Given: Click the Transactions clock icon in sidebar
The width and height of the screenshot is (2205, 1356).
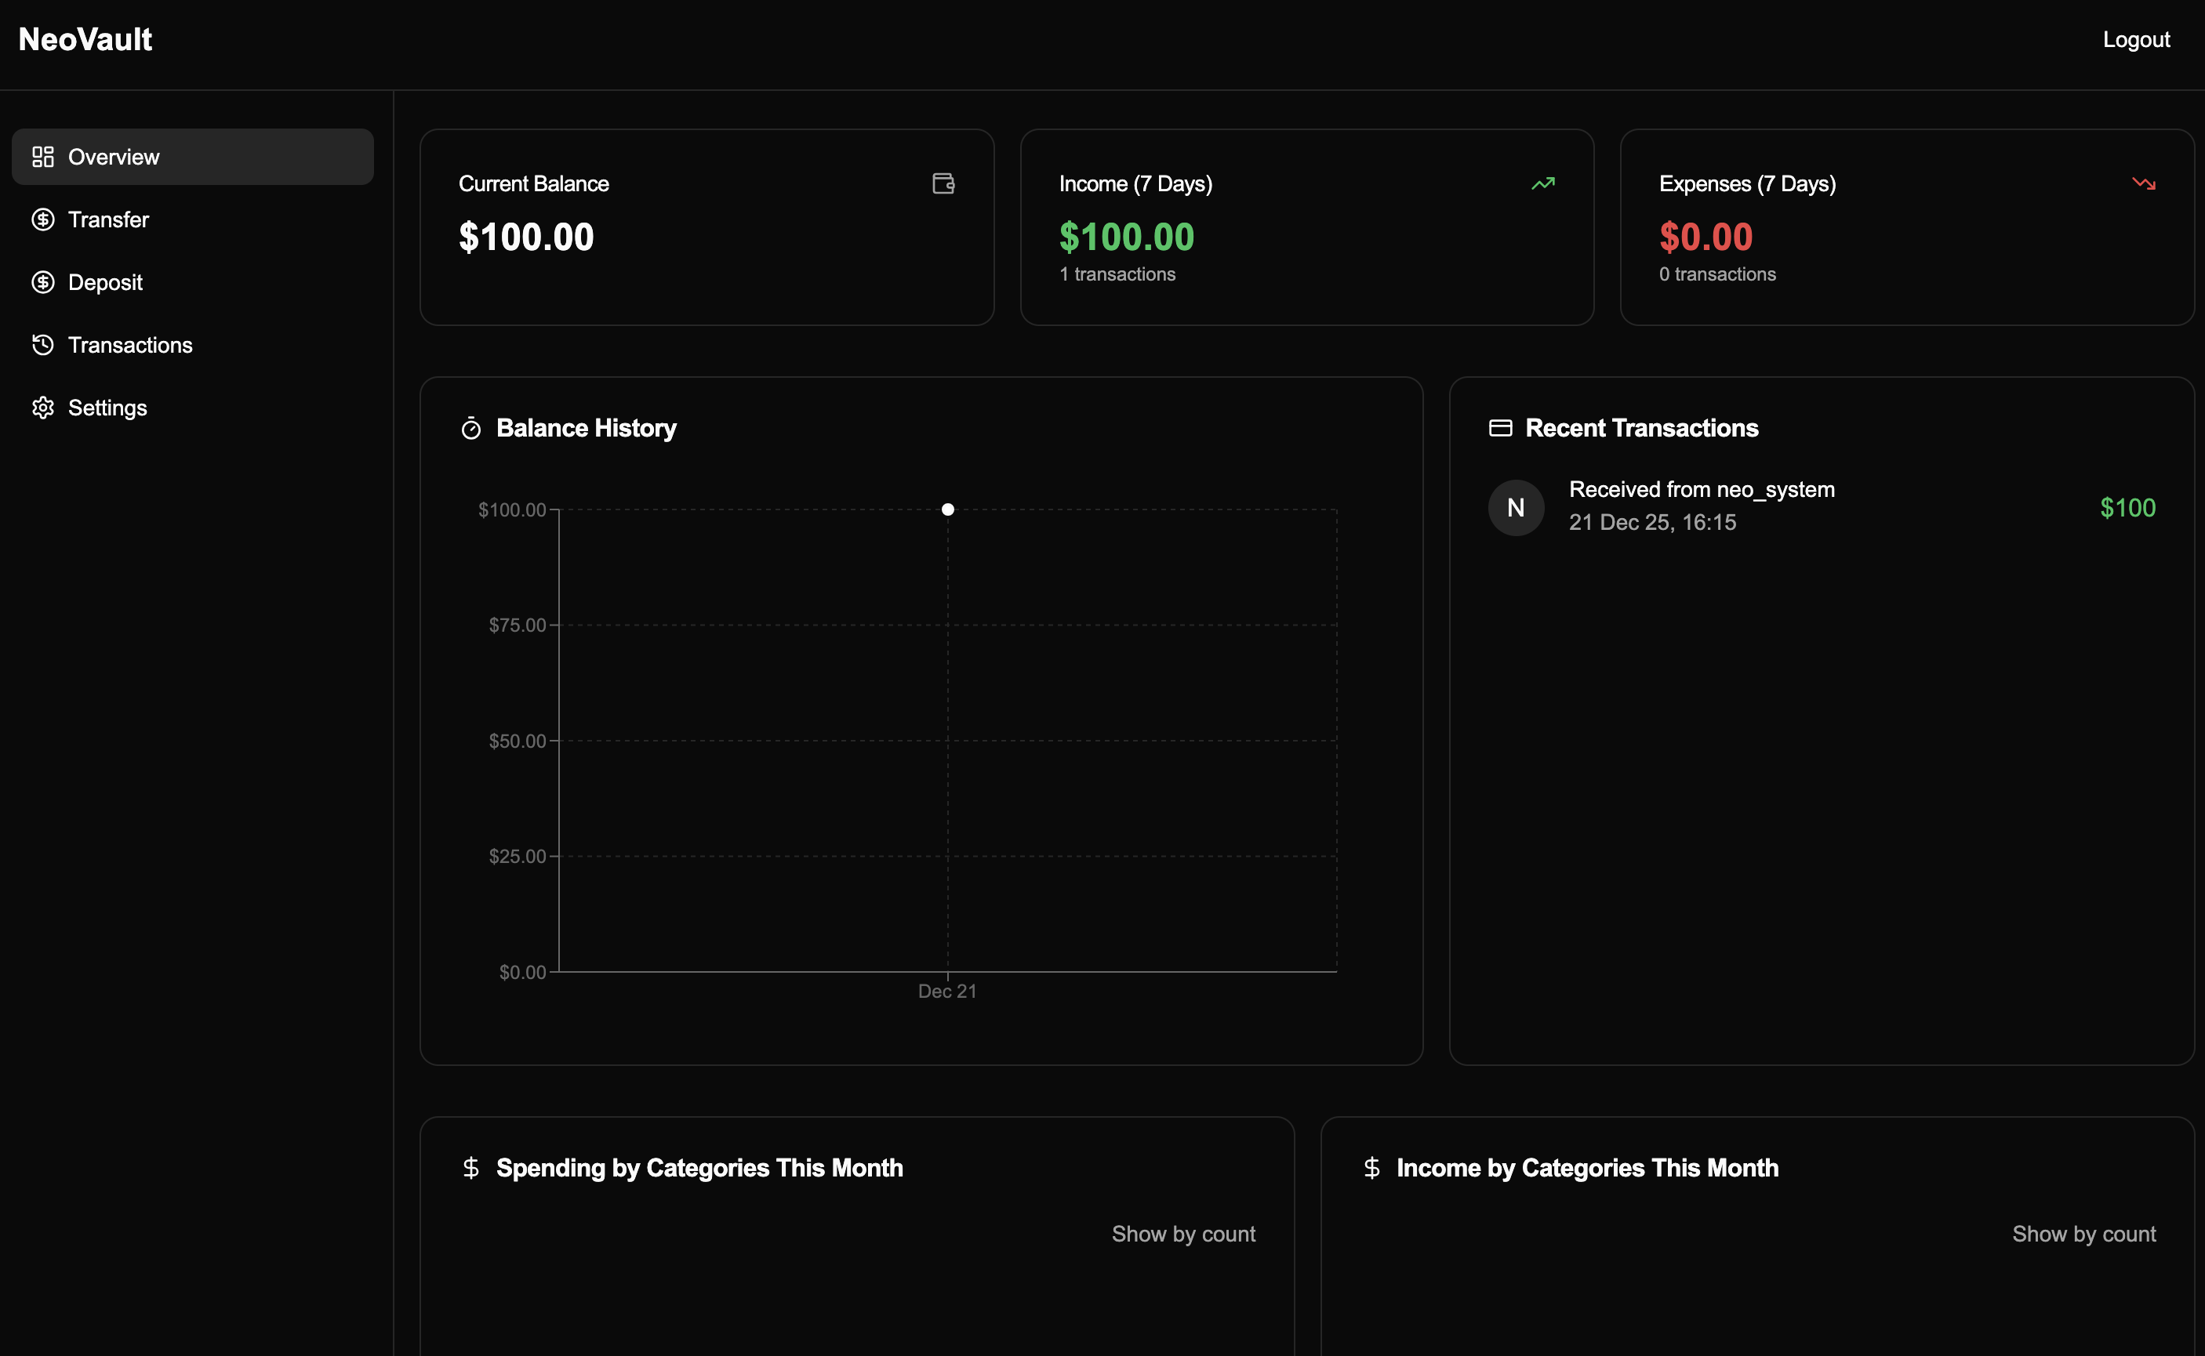Looking at the screenshot, I should (x=43, y=344).
